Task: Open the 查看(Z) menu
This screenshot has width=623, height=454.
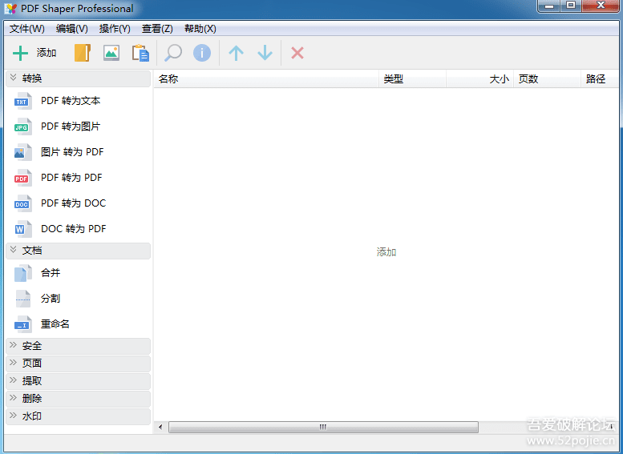Action: point(157,29)
